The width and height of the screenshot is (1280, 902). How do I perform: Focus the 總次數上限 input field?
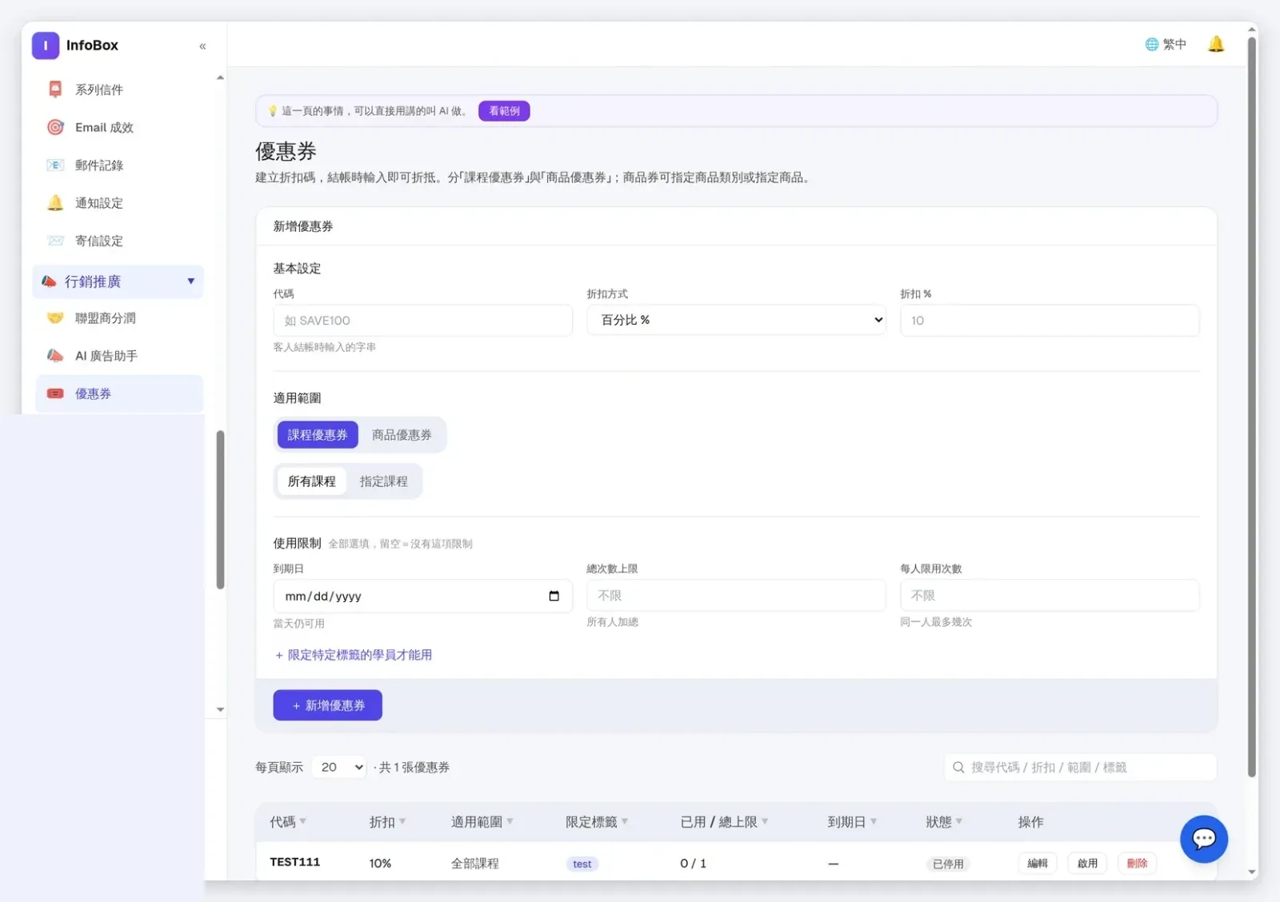pos(736,596)
